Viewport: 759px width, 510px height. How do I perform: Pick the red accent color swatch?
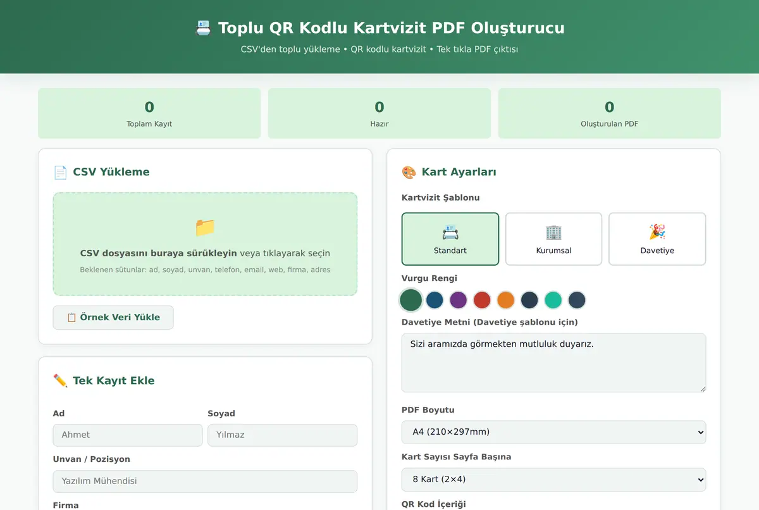click(x=482, y=300)
